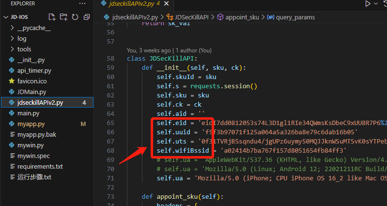The height and width of the screenshot is (206, 387).
Task: Click line number 65 in the gutter
Action: point(110,123)
